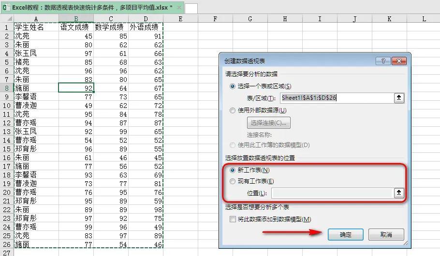Screen dimensions: 440x256
Task: Click the select-all corner of the sheet
Action: click(7, 19)
